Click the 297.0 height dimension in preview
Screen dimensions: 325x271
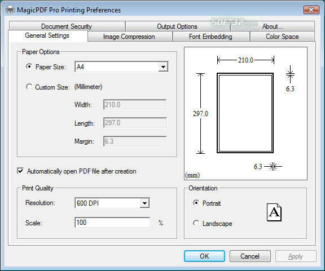(x=200, y=114)
